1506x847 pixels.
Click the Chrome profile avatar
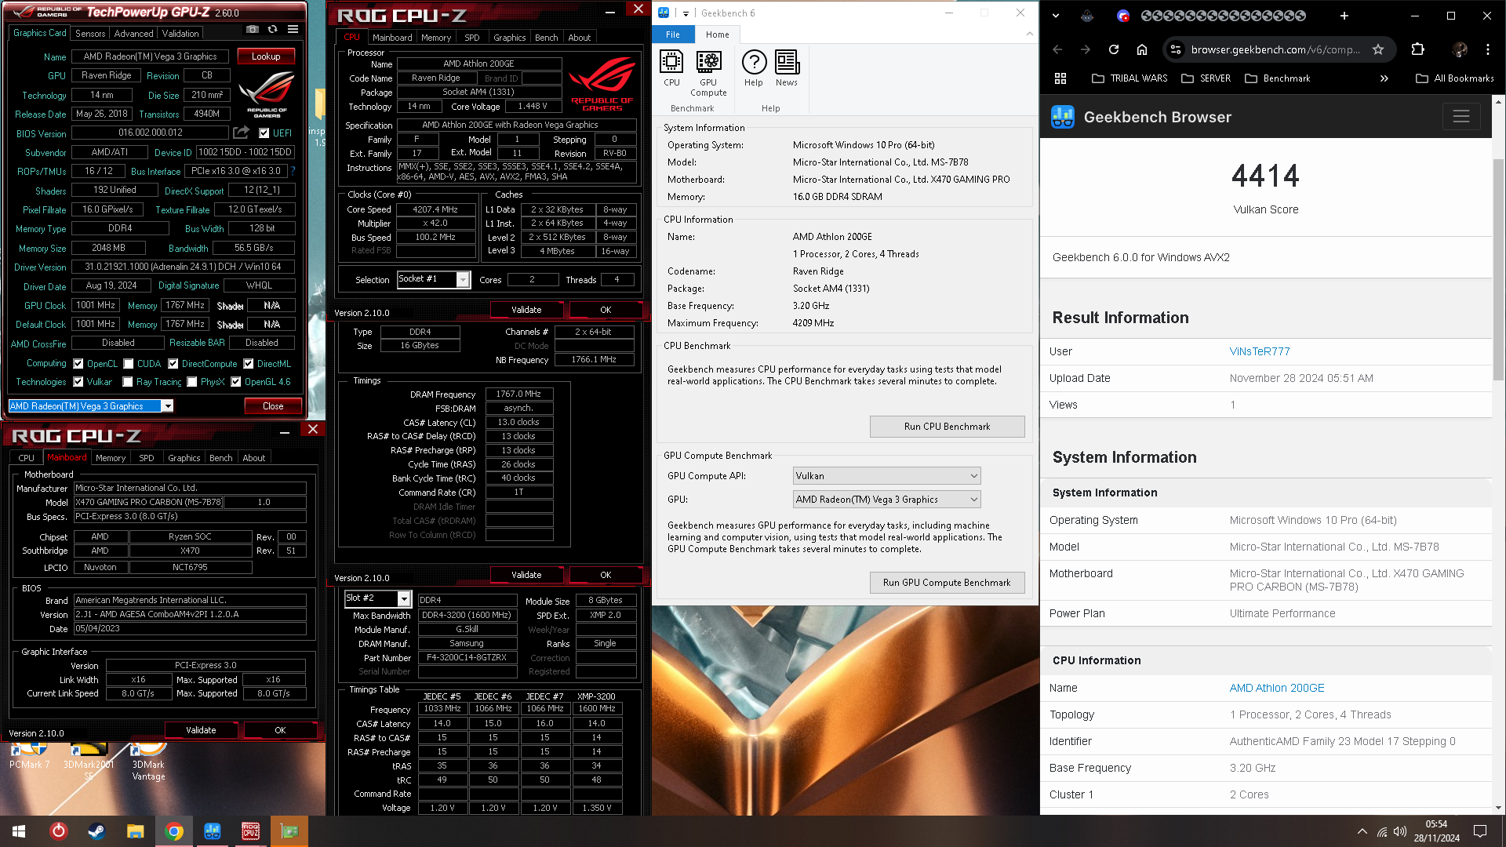click(x=1460, y=49)
